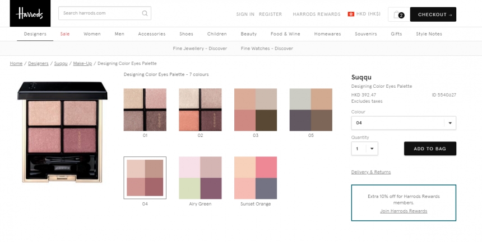Click the CHECKOUT button
The image size is (482, 242).
(433, 15)
